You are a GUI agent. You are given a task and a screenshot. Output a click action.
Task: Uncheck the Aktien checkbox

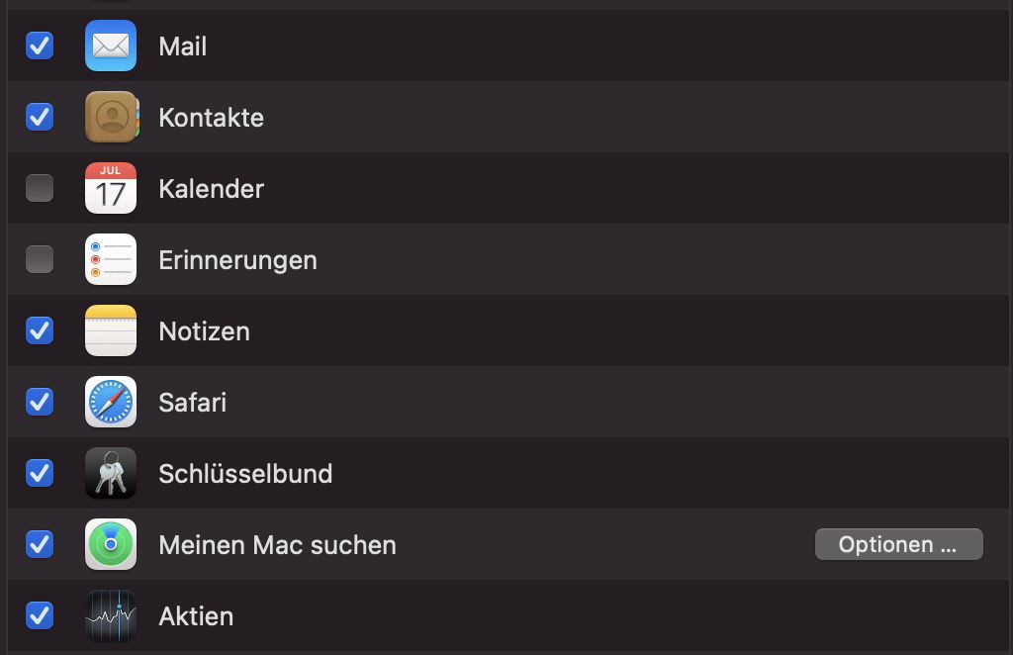click(40, 615)
